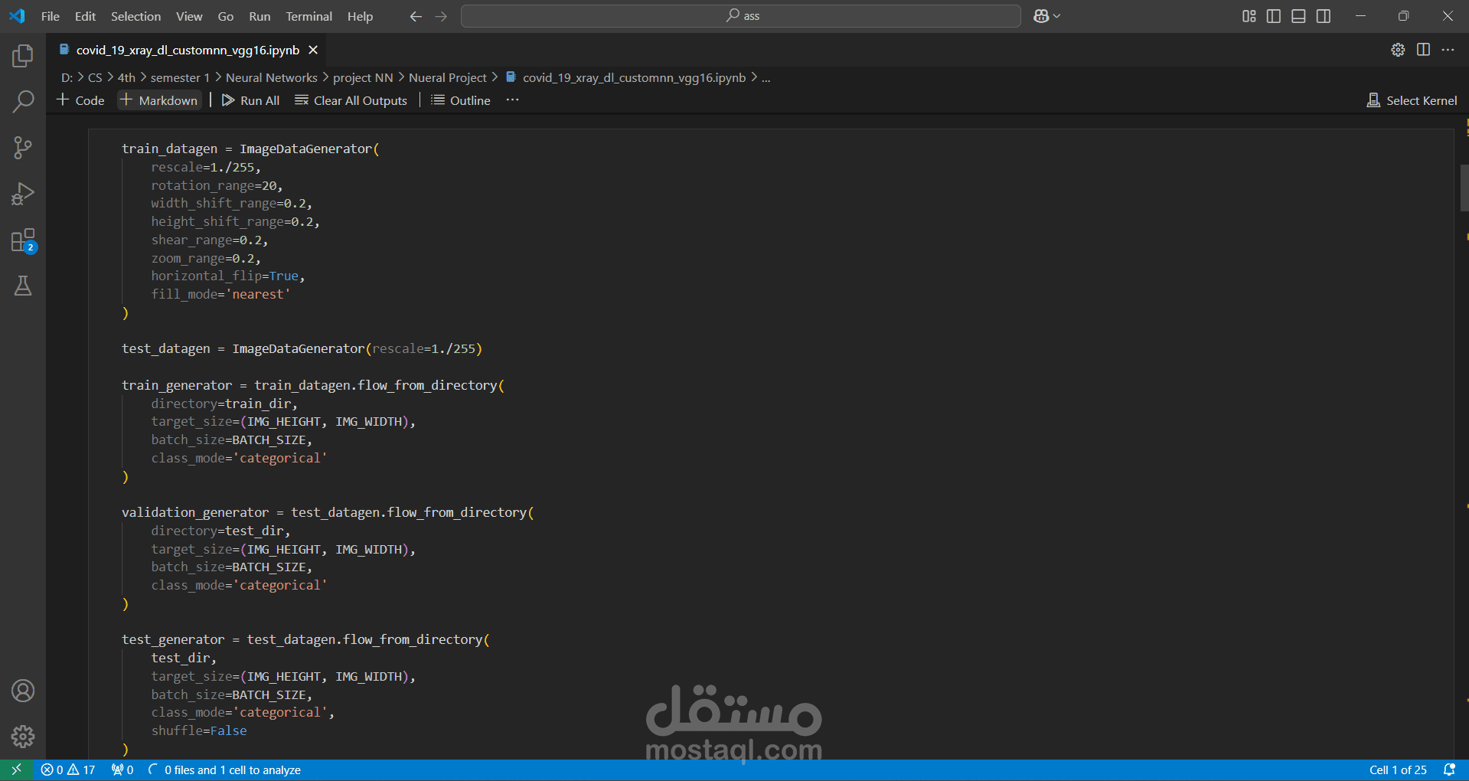Click 'validation_generator' in the code
The width and height of the screenshot is (1469, 781).
pos(195,512)
